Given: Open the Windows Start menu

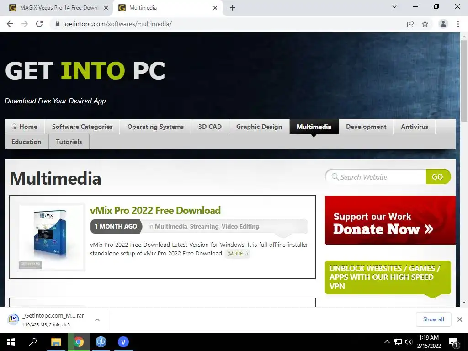Looking at the screenshot, I should pyautogui.click(x=11, y=342).
